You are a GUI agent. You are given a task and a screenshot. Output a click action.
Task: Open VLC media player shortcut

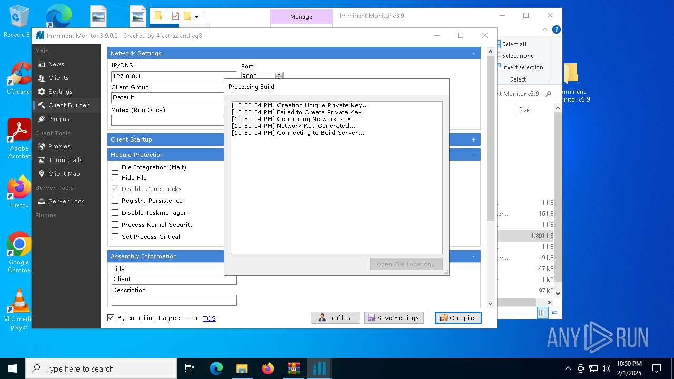tap(19, 310)
